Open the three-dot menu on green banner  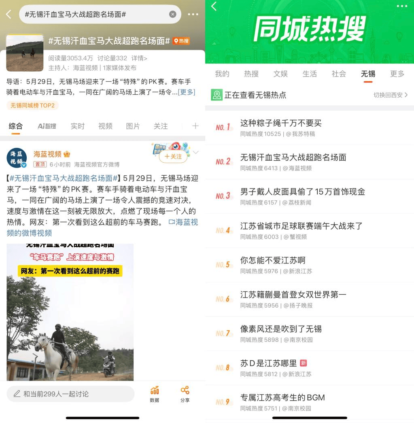coord(402,6)
